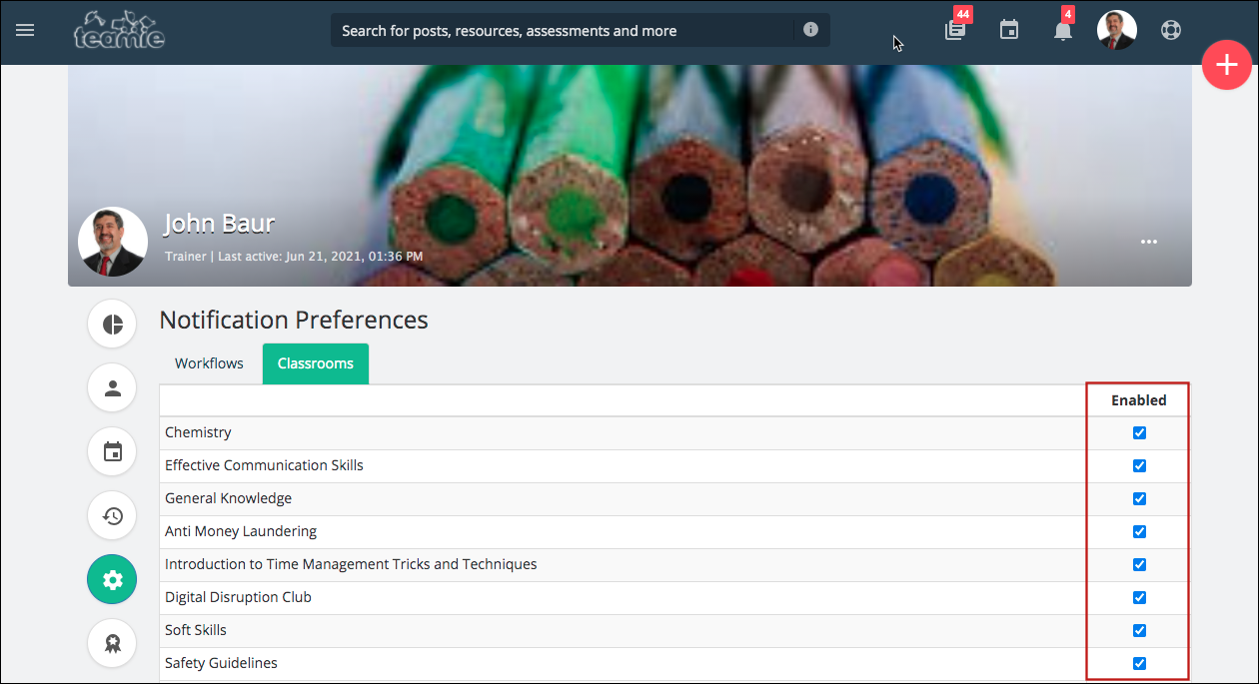The height and width of the screenshot is (684, 1259).
Task: Click John Baur's profile picture on banner
Action: point(113,242)
